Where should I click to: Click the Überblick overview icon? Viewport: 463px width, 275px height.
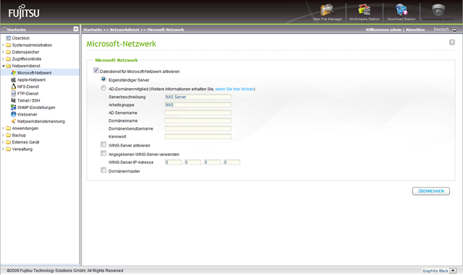tap(8, 38)
